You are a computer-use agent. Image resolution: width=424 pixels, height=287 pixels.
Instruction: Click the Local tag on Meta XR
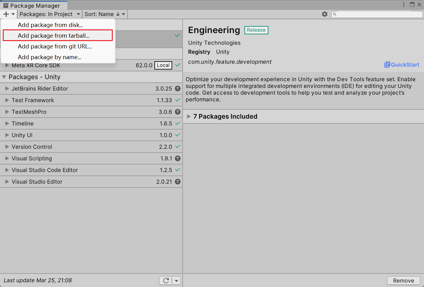point(163,65)
